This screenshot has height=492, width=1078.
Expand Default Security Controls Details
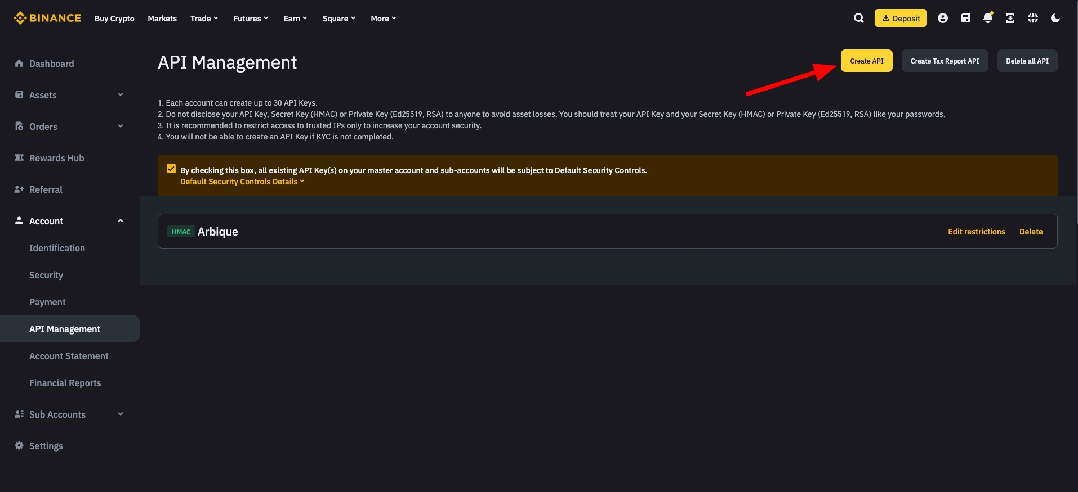point(242,182)
